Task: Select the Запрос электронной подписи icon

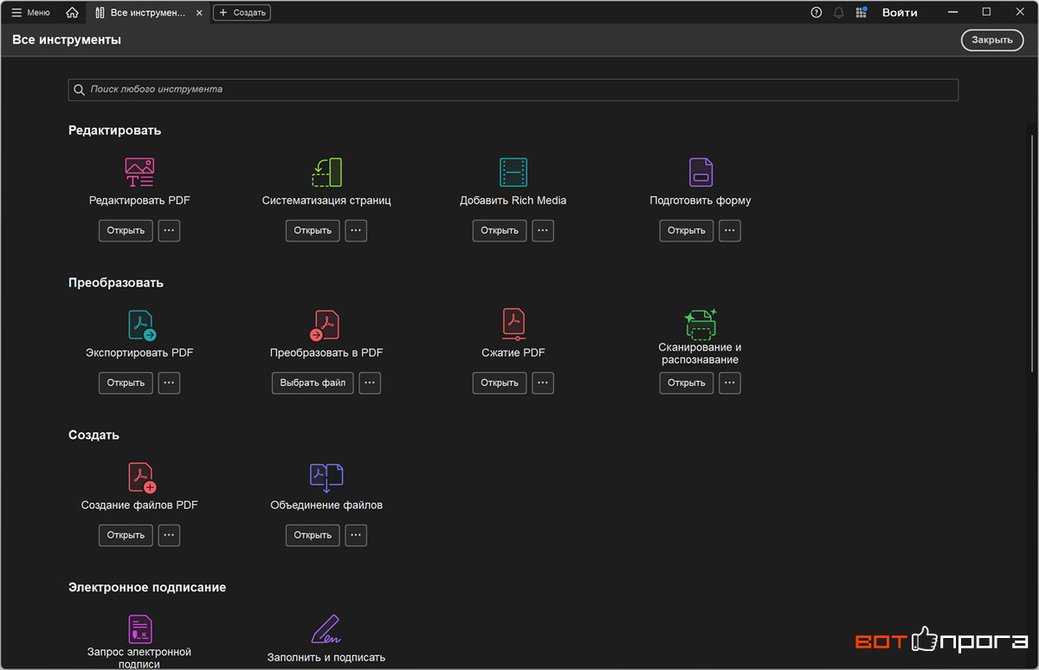Action: coord(139,628)
